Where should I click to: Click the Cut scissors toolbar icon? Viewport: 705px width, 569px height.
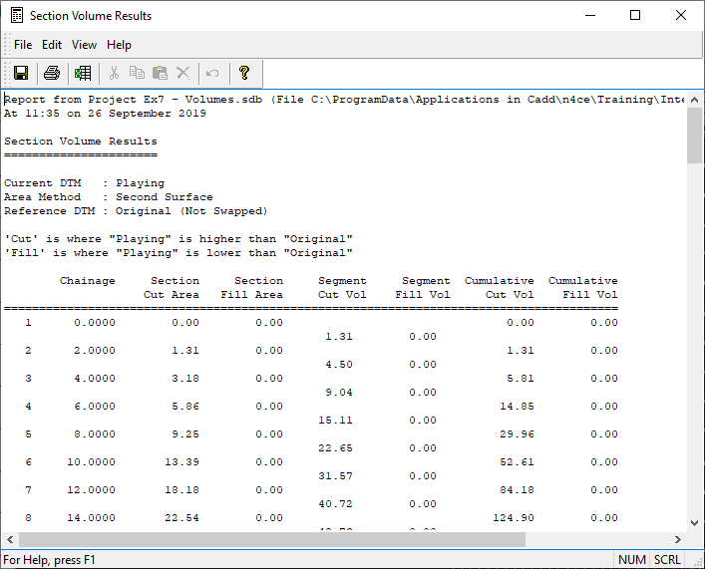115,73
